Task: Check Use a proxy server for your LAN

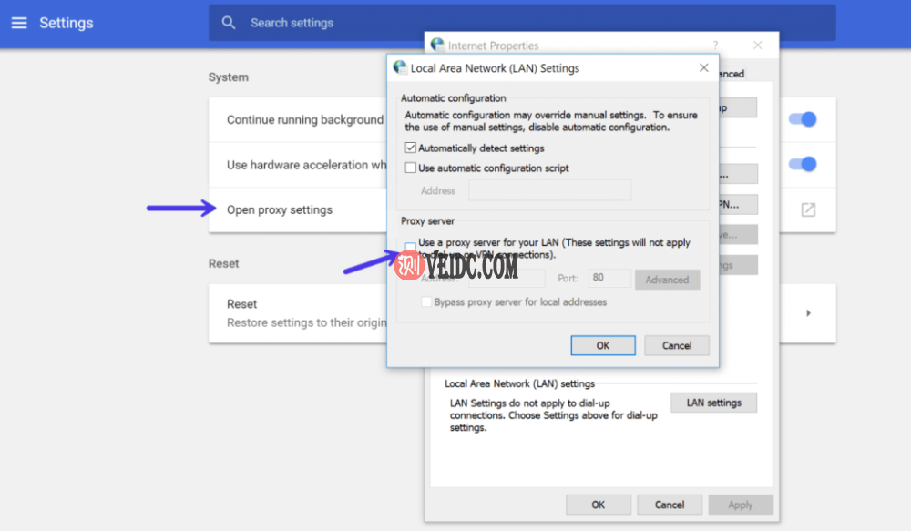Action: coord(409,244)
